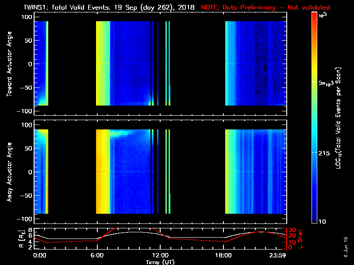Image resolution: width=354 pixels, height=265 pixels.
Task: Click the '50' tick of Toward Actuator panel
Action: (28, 41)
